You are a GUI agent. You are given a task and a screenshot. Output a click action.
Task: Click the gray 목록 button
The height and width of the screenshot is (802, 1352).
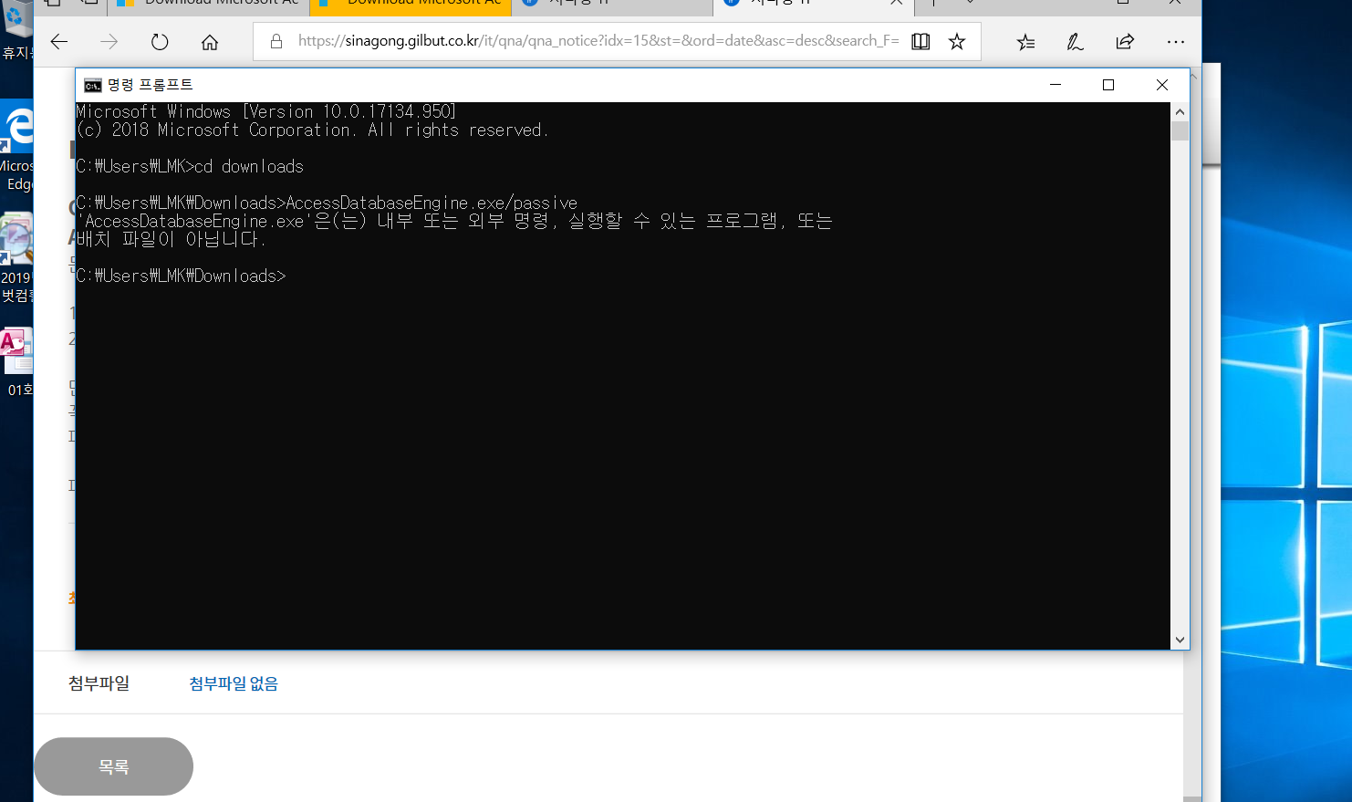point(113,766)
